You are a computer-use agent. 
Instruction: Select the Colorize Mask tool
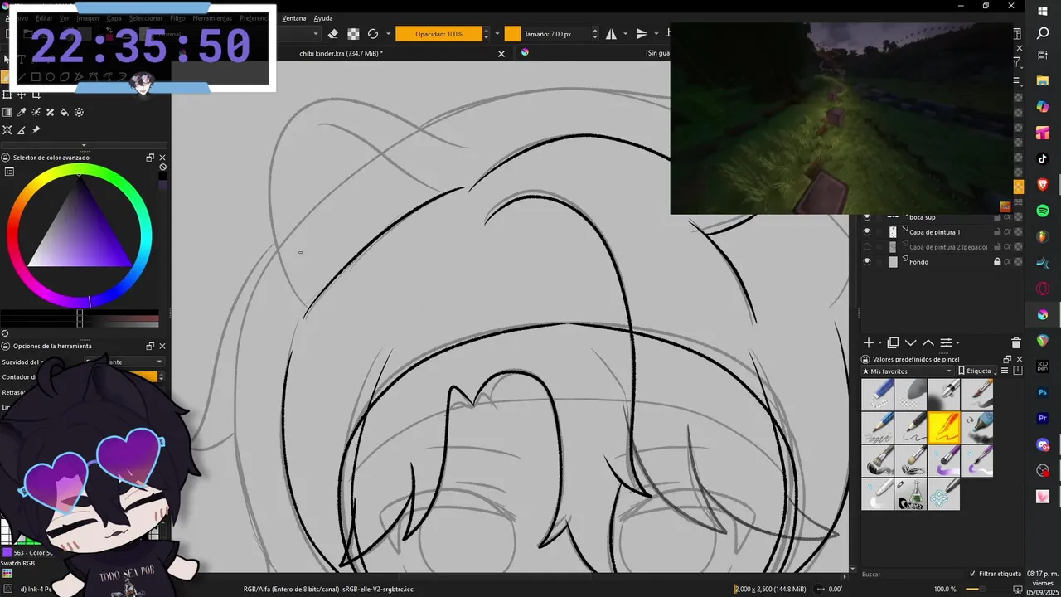tap(36, 112)
